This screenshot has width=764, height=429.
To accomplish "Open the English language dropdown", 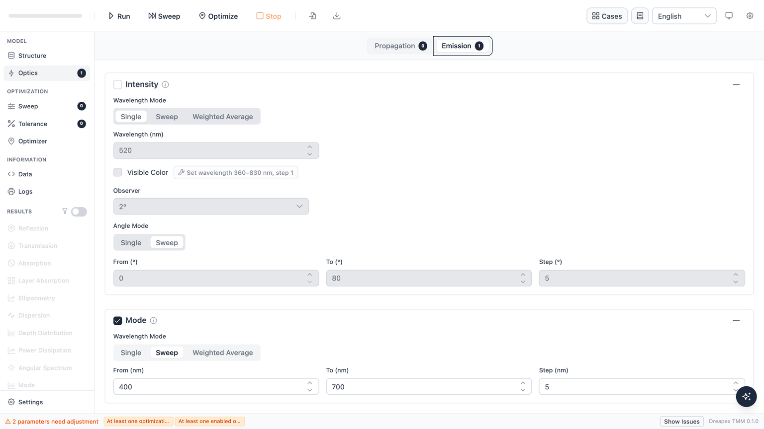I will [684, 16].
